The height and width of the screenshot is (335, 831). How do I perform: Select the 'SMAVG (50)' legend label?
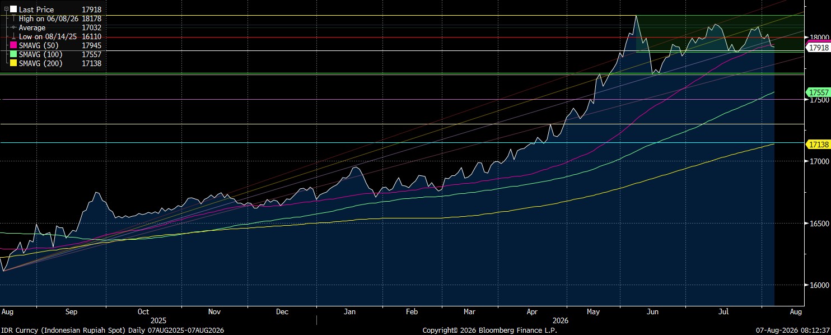click(38, 45)
